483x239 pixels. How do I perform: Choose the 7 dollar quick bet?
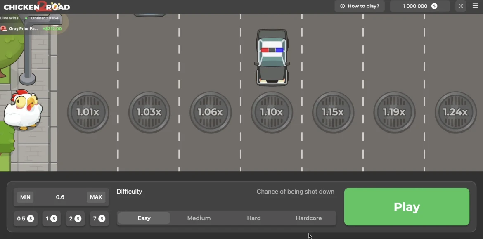(99, 219)
